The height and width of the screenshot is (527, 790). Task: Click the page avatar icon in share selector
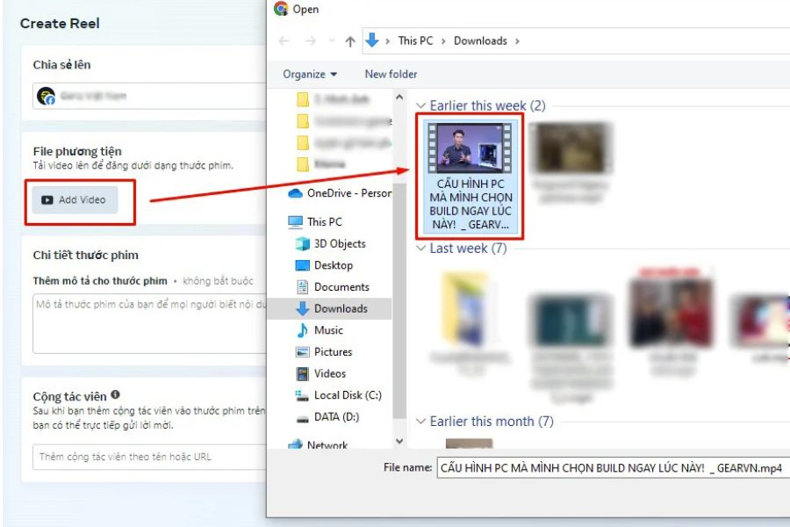[x=46, y=96]
